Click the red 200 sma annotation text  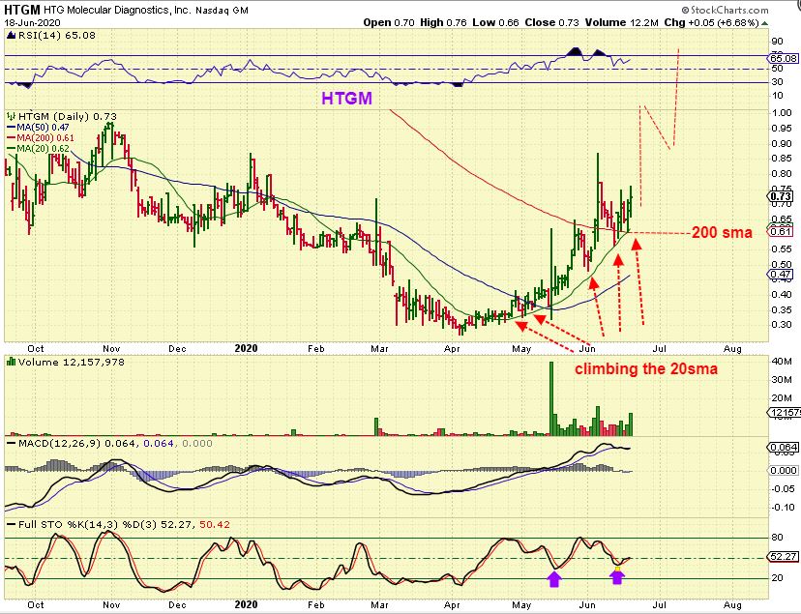pyautogui.click(x=722, y=233)
